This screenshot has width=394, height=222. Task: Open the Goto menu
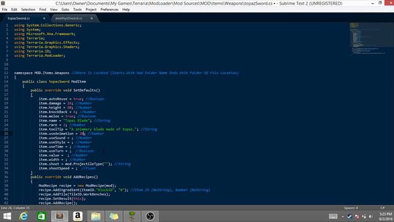tap(65, 10)
